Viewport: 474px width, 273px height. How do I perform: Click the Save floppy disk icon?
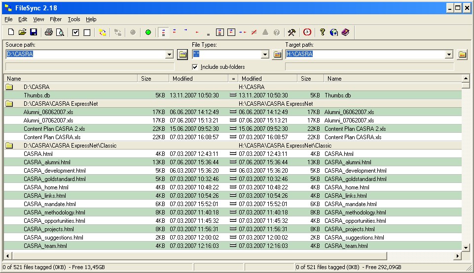(x=34, y=32)
